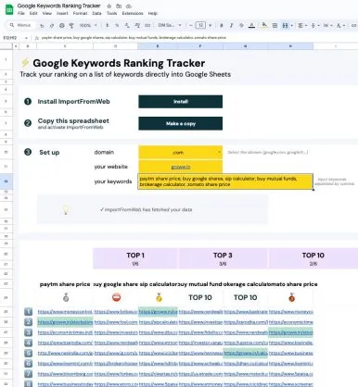The width and height of the screenshot is (358, 387).
Task: Open the Google Sheets home icon
Action: tap(9, 9)
